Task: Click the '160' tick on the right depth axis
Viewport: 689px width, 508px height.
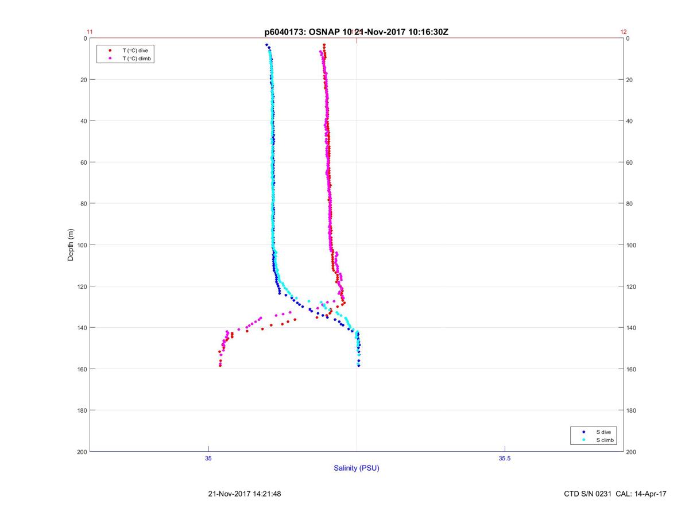Action: [631, 369]
